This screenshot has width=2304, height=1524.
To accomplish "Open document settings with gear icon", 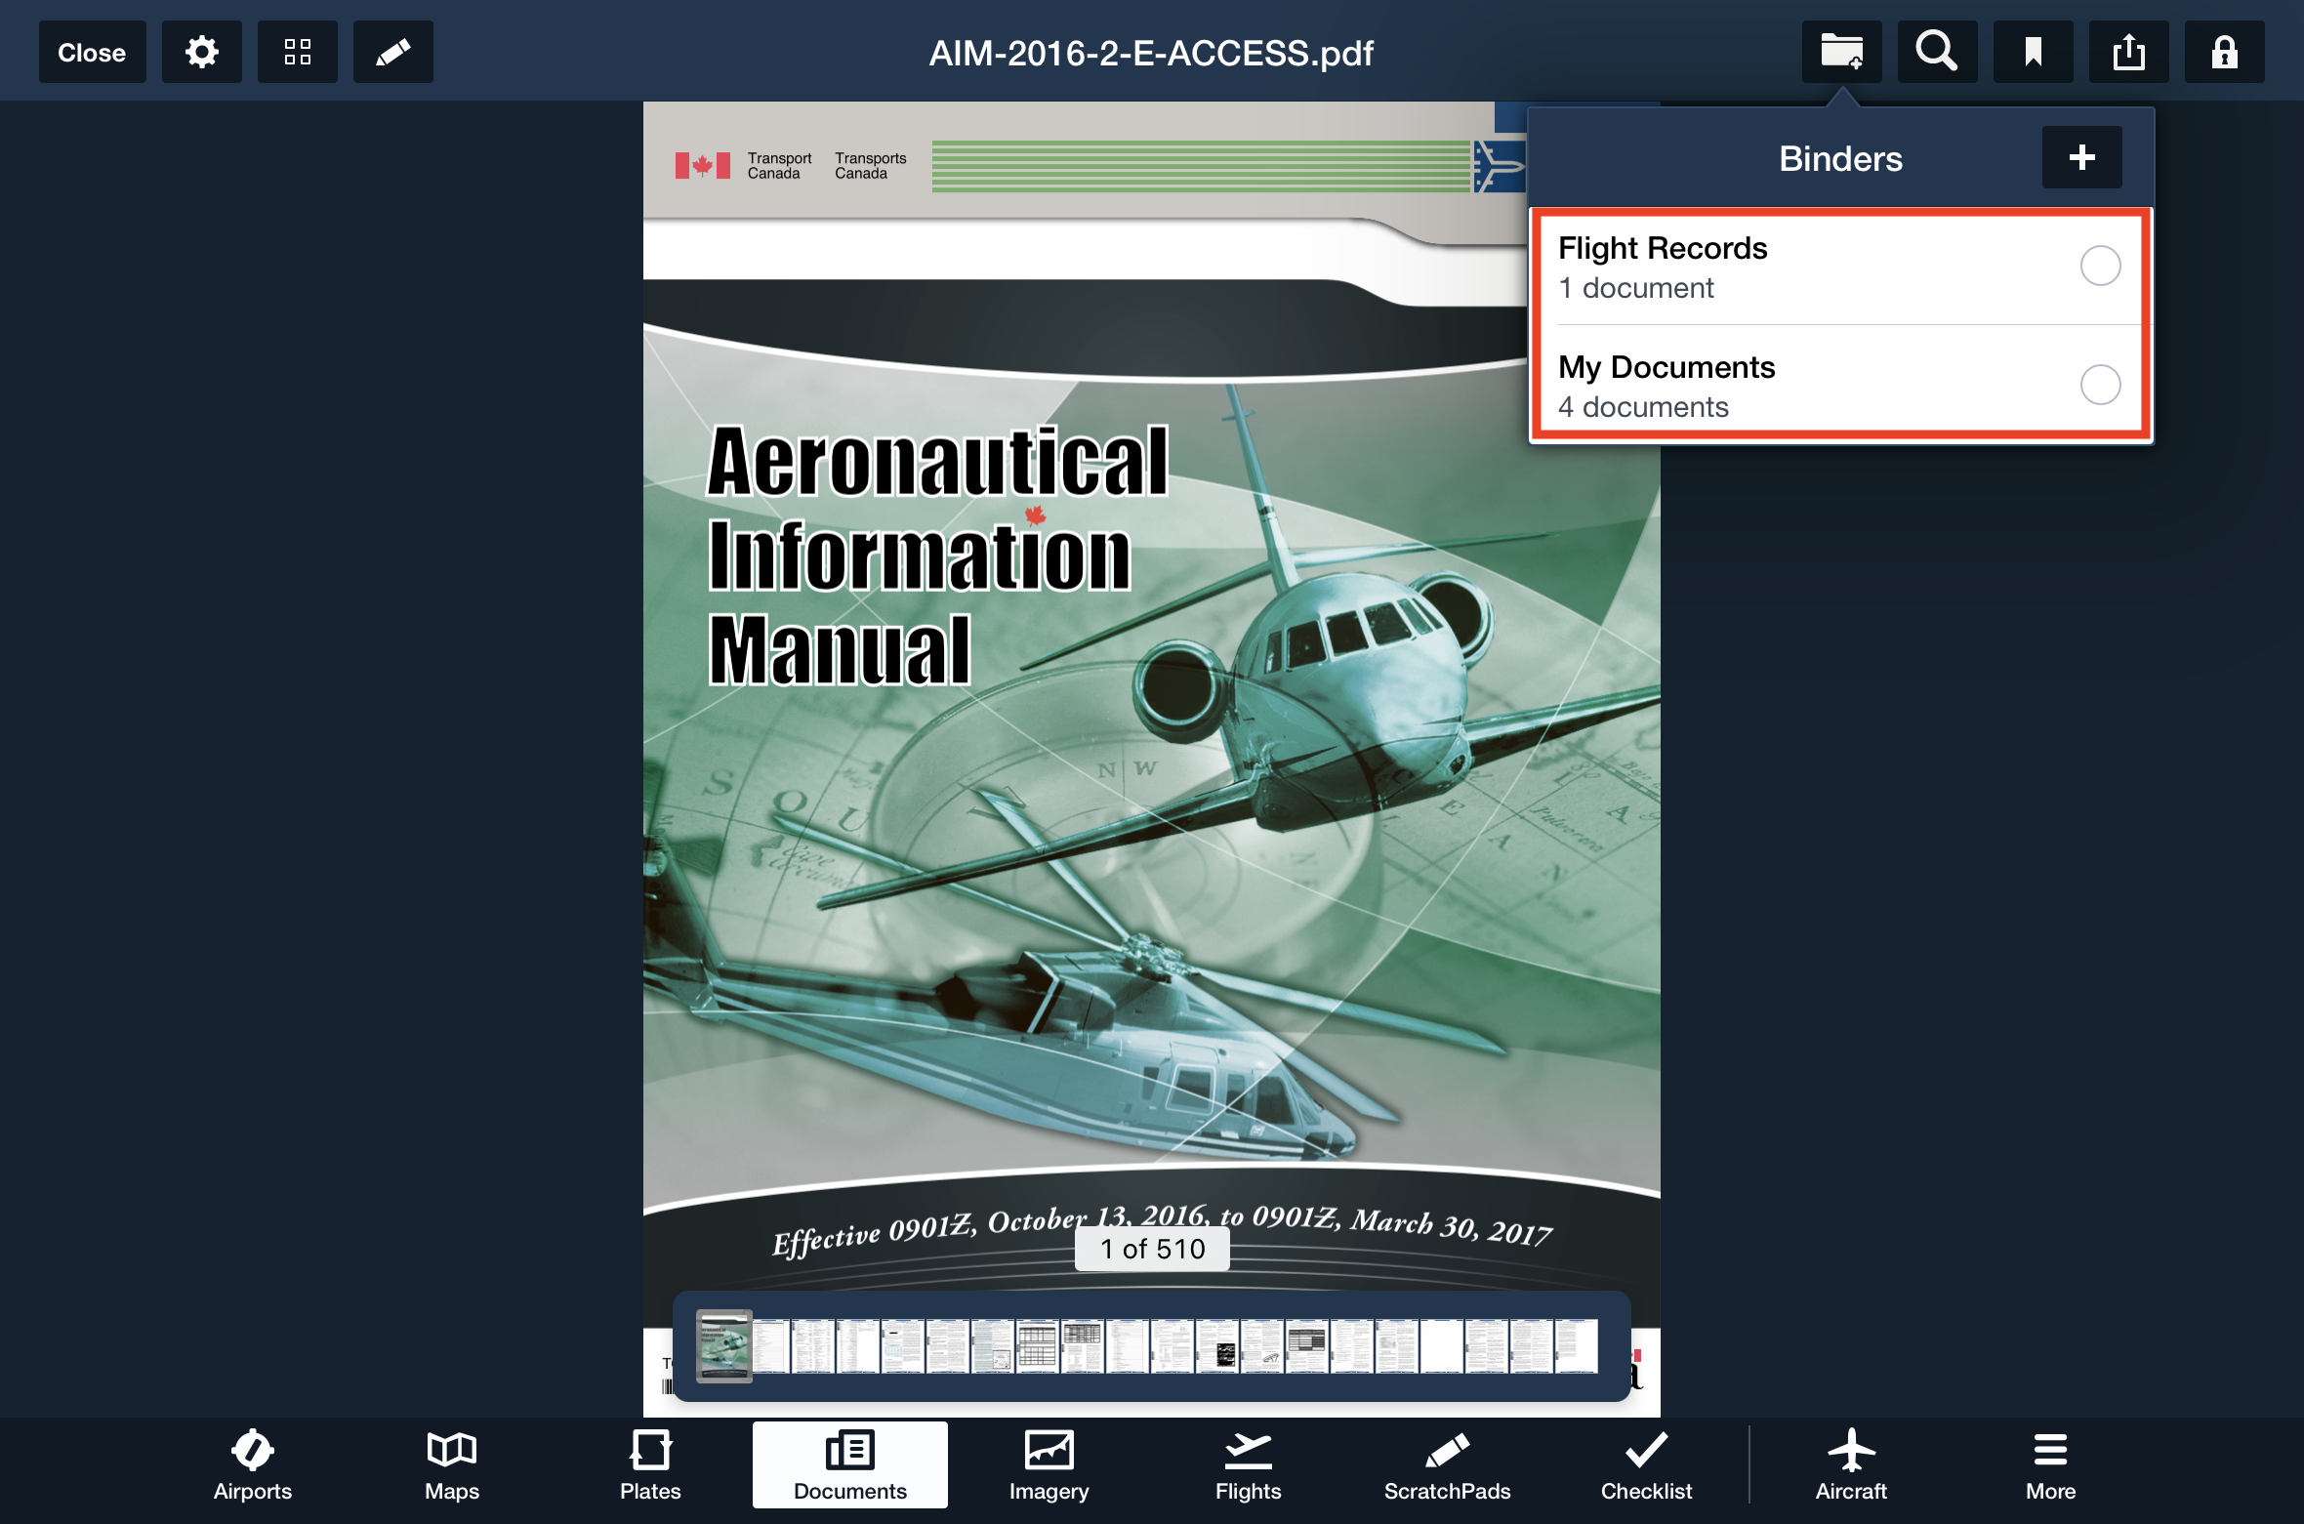I will point(201,51).
